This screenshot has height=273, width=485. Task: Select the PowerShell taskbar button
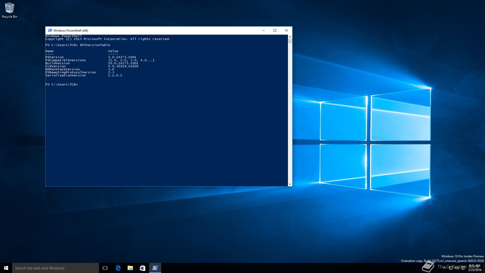(x=155, y=268)
